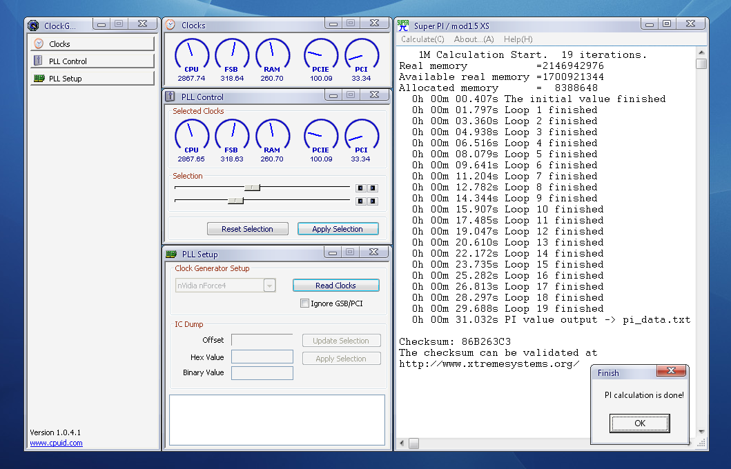Click the lower Selection slider thumb

pyautogui.click(x=235, y=200)
